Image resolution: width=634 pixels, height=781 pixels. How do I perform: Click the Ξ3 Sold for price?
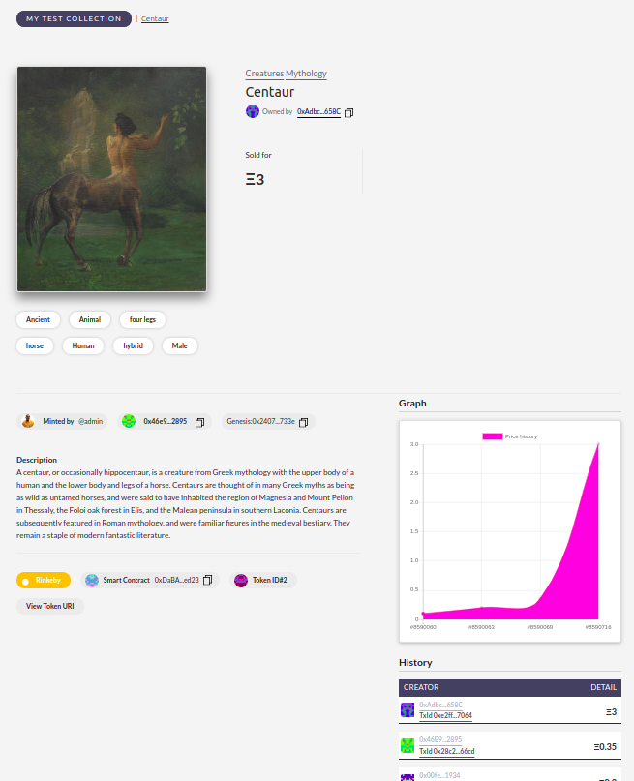(255, 179)
